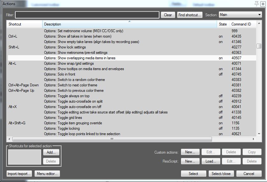Select 'Show metronome/pre-roll settings' row
Screen dimensions: 267x182
point(132,53)
